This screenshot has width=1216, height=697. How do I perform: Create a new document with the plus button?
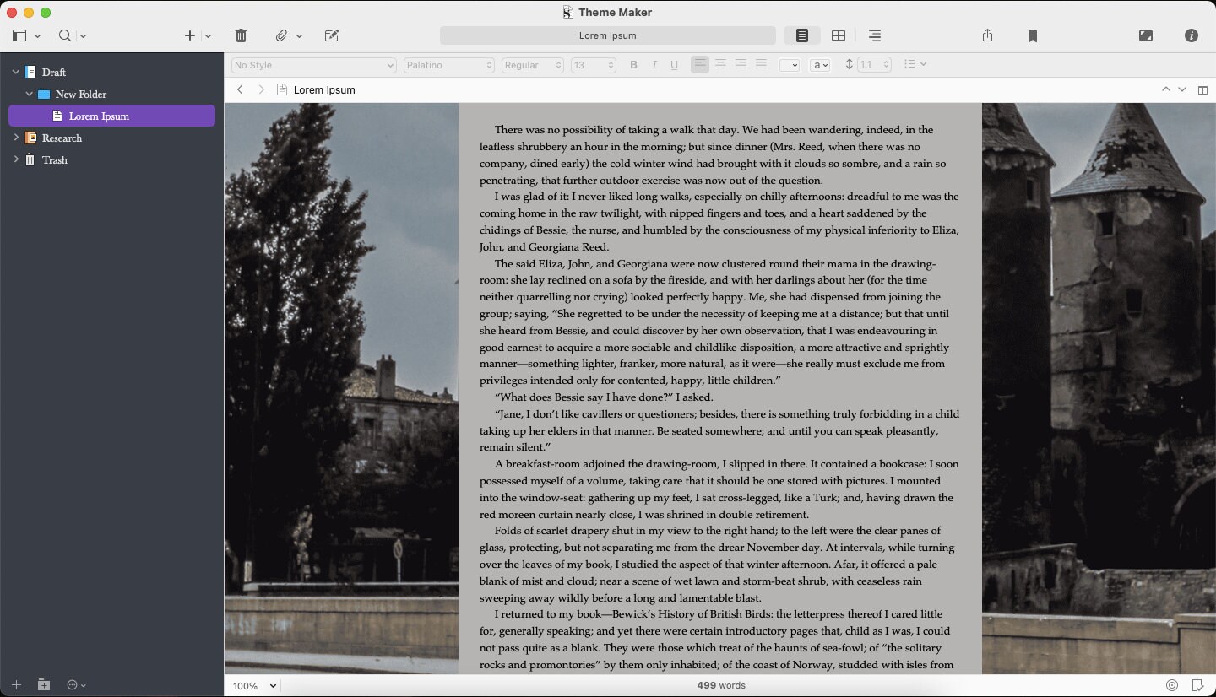click(x=189, y=35)
